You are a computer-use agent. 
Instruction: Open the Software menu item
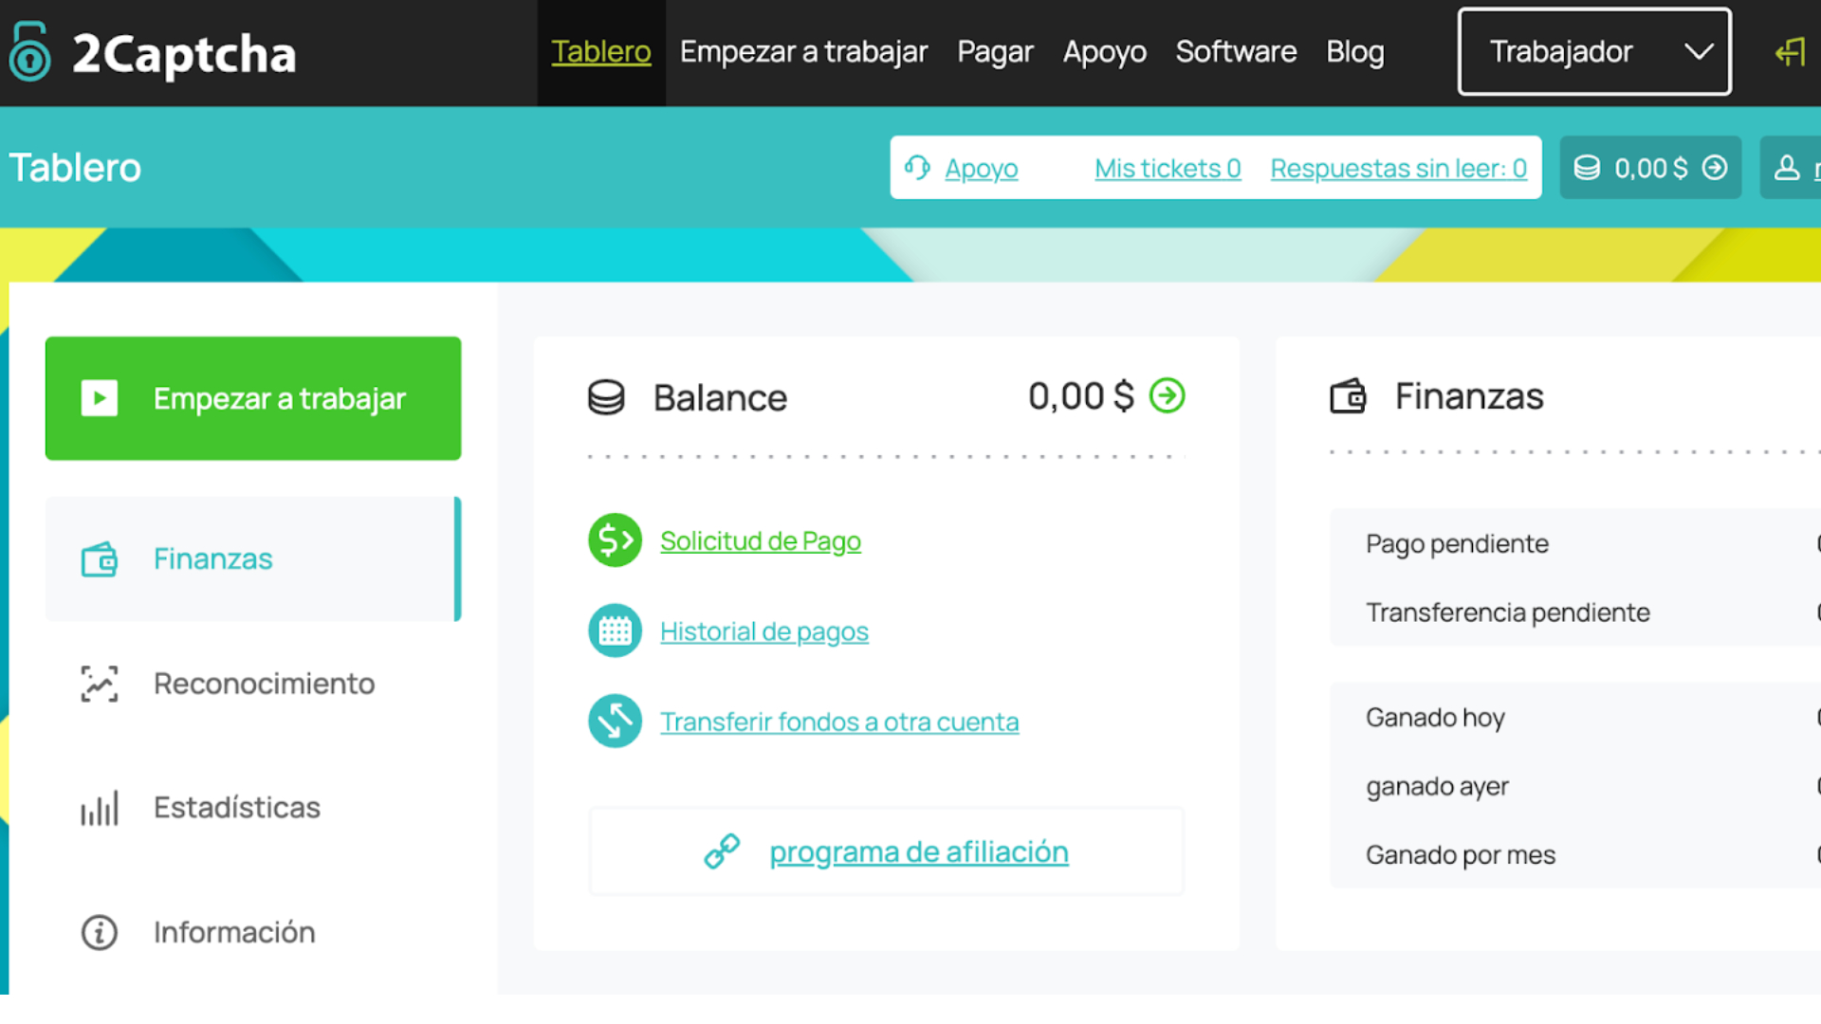coord(1236,52)
